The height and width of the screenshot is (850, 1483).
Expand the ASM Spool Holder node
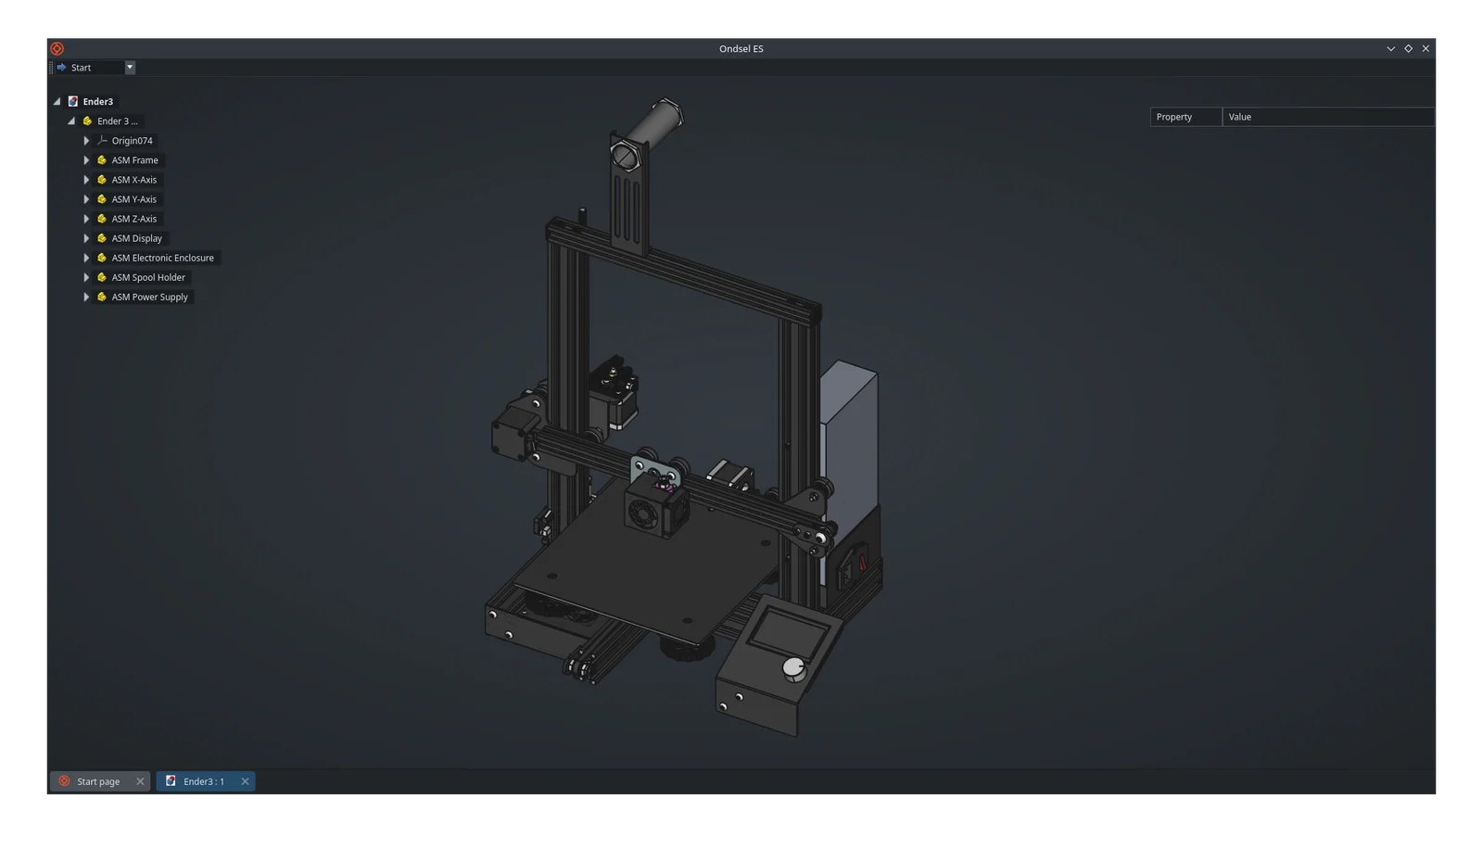pos(86,277)
